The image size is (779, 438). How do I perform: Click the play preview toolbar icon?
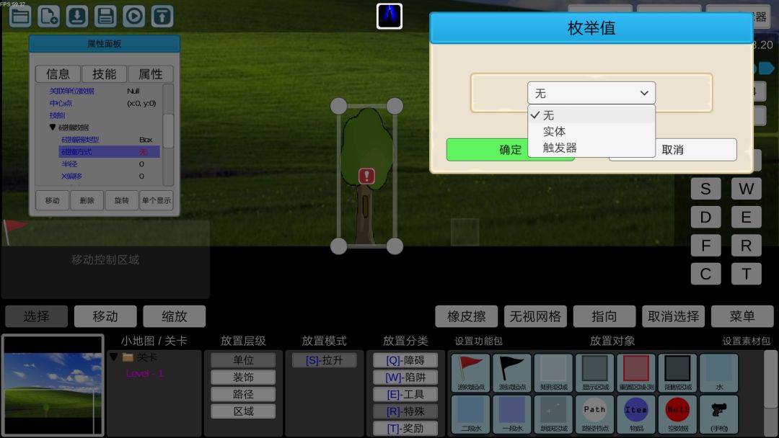coord(133,17)
